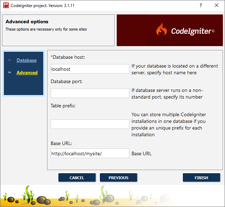Click the CodeIgniter flame logo banner
225x207 pixels.
169,30
